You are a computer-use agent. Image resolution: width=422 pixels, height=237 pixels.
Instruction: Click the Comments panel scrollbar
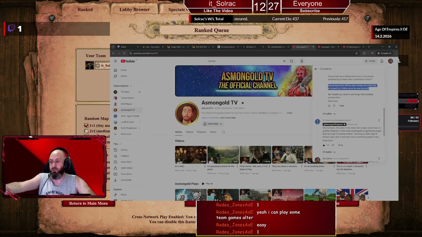(x=384, y=122)
